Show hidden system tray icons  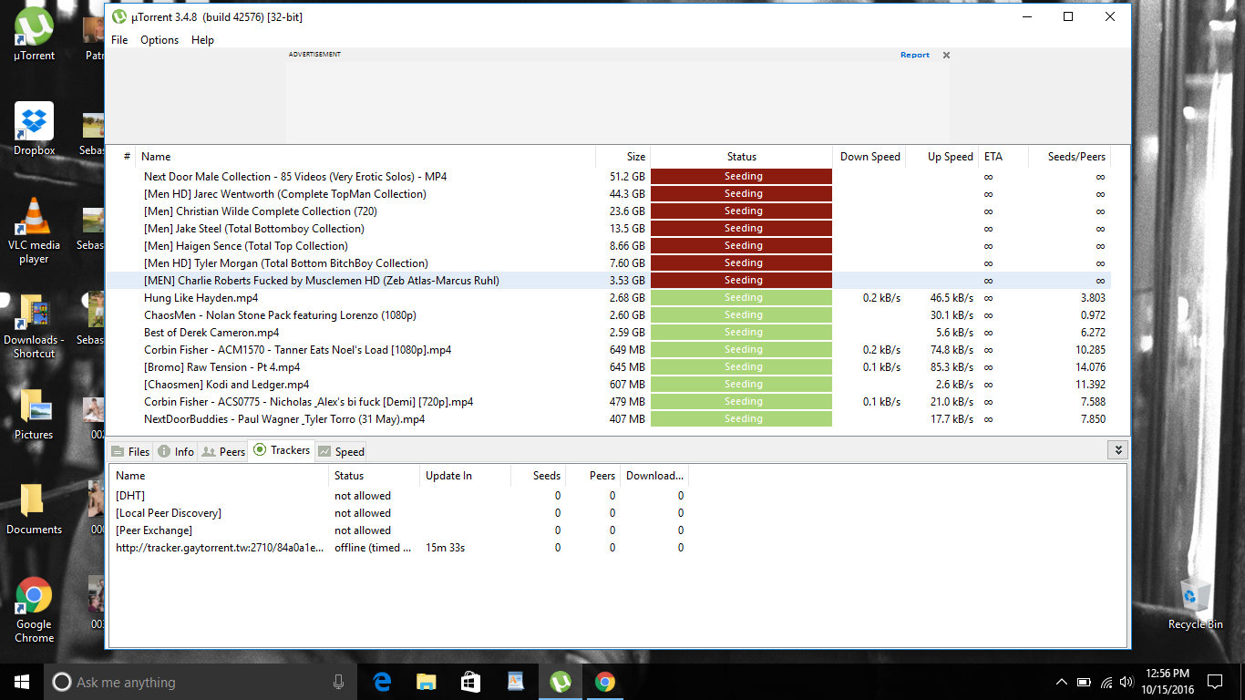click(1061, 682)
